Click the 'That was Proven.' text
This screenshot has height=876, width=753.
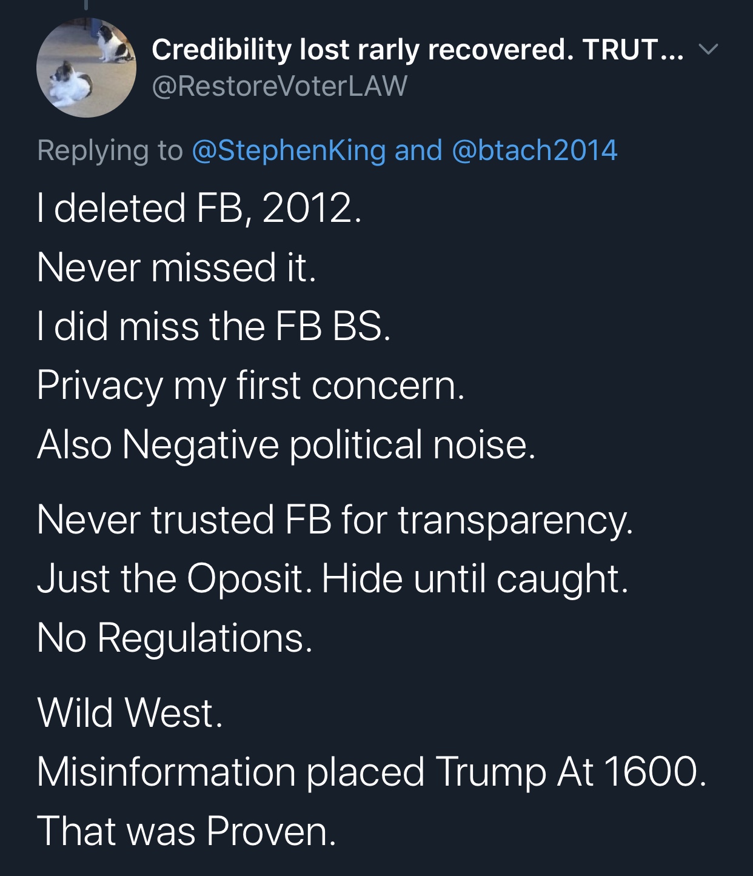pyautogui.click(x=186, y=831)
